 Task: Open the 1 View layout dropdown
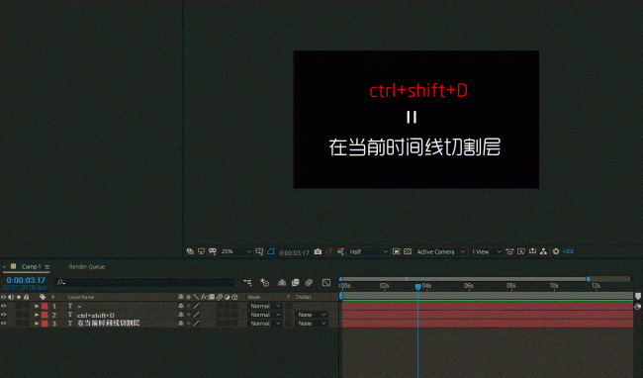(x=486, y=251)
